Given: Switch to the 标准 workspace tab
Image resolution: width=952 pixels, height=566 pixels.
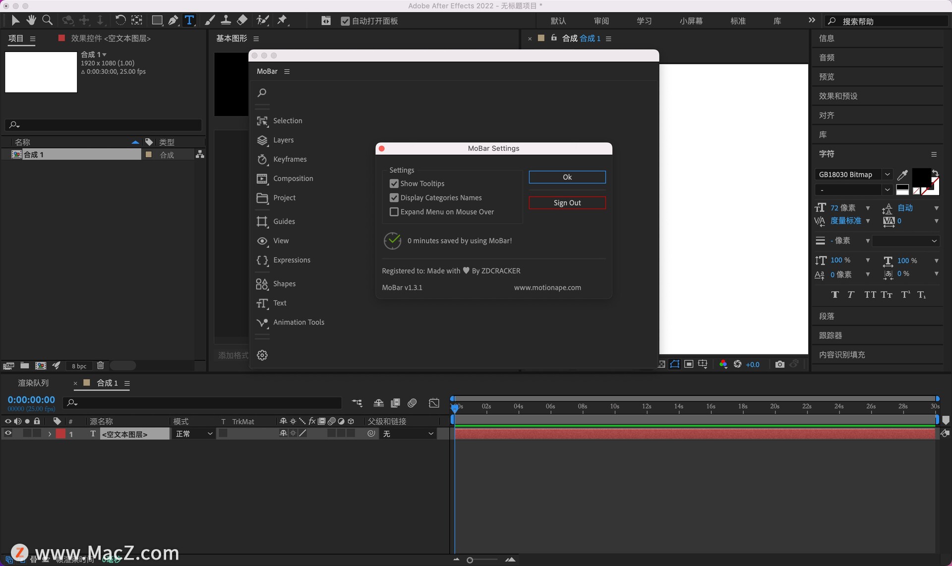Looking at the screenshot, I should click(x=738, y=21).
